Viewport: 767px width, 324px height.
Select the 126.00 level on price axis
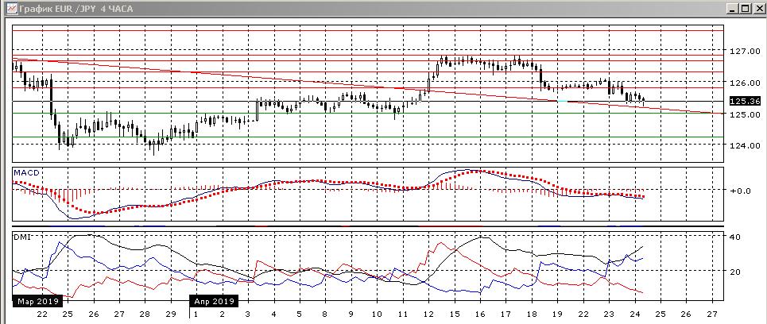point(743,83)
